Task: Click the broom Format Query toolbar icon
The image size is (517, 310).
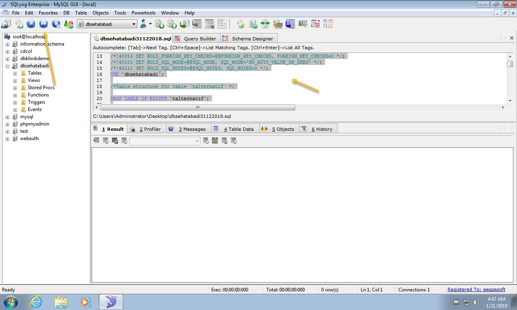Action: pos(241,24)
